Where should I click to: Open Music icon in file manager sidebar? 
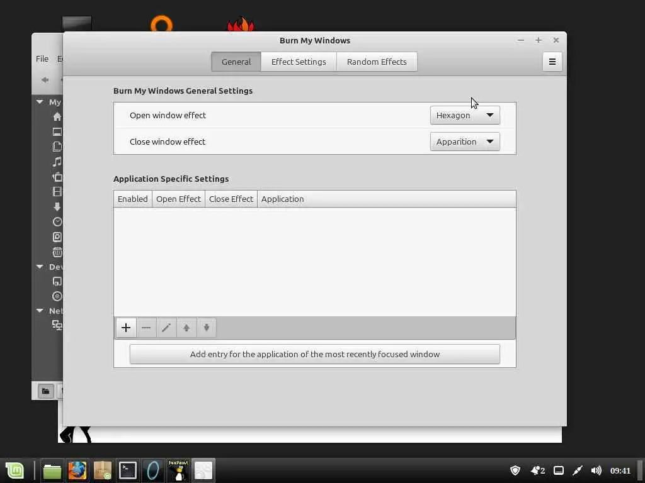pyautogui.click(x=57, y=162)
